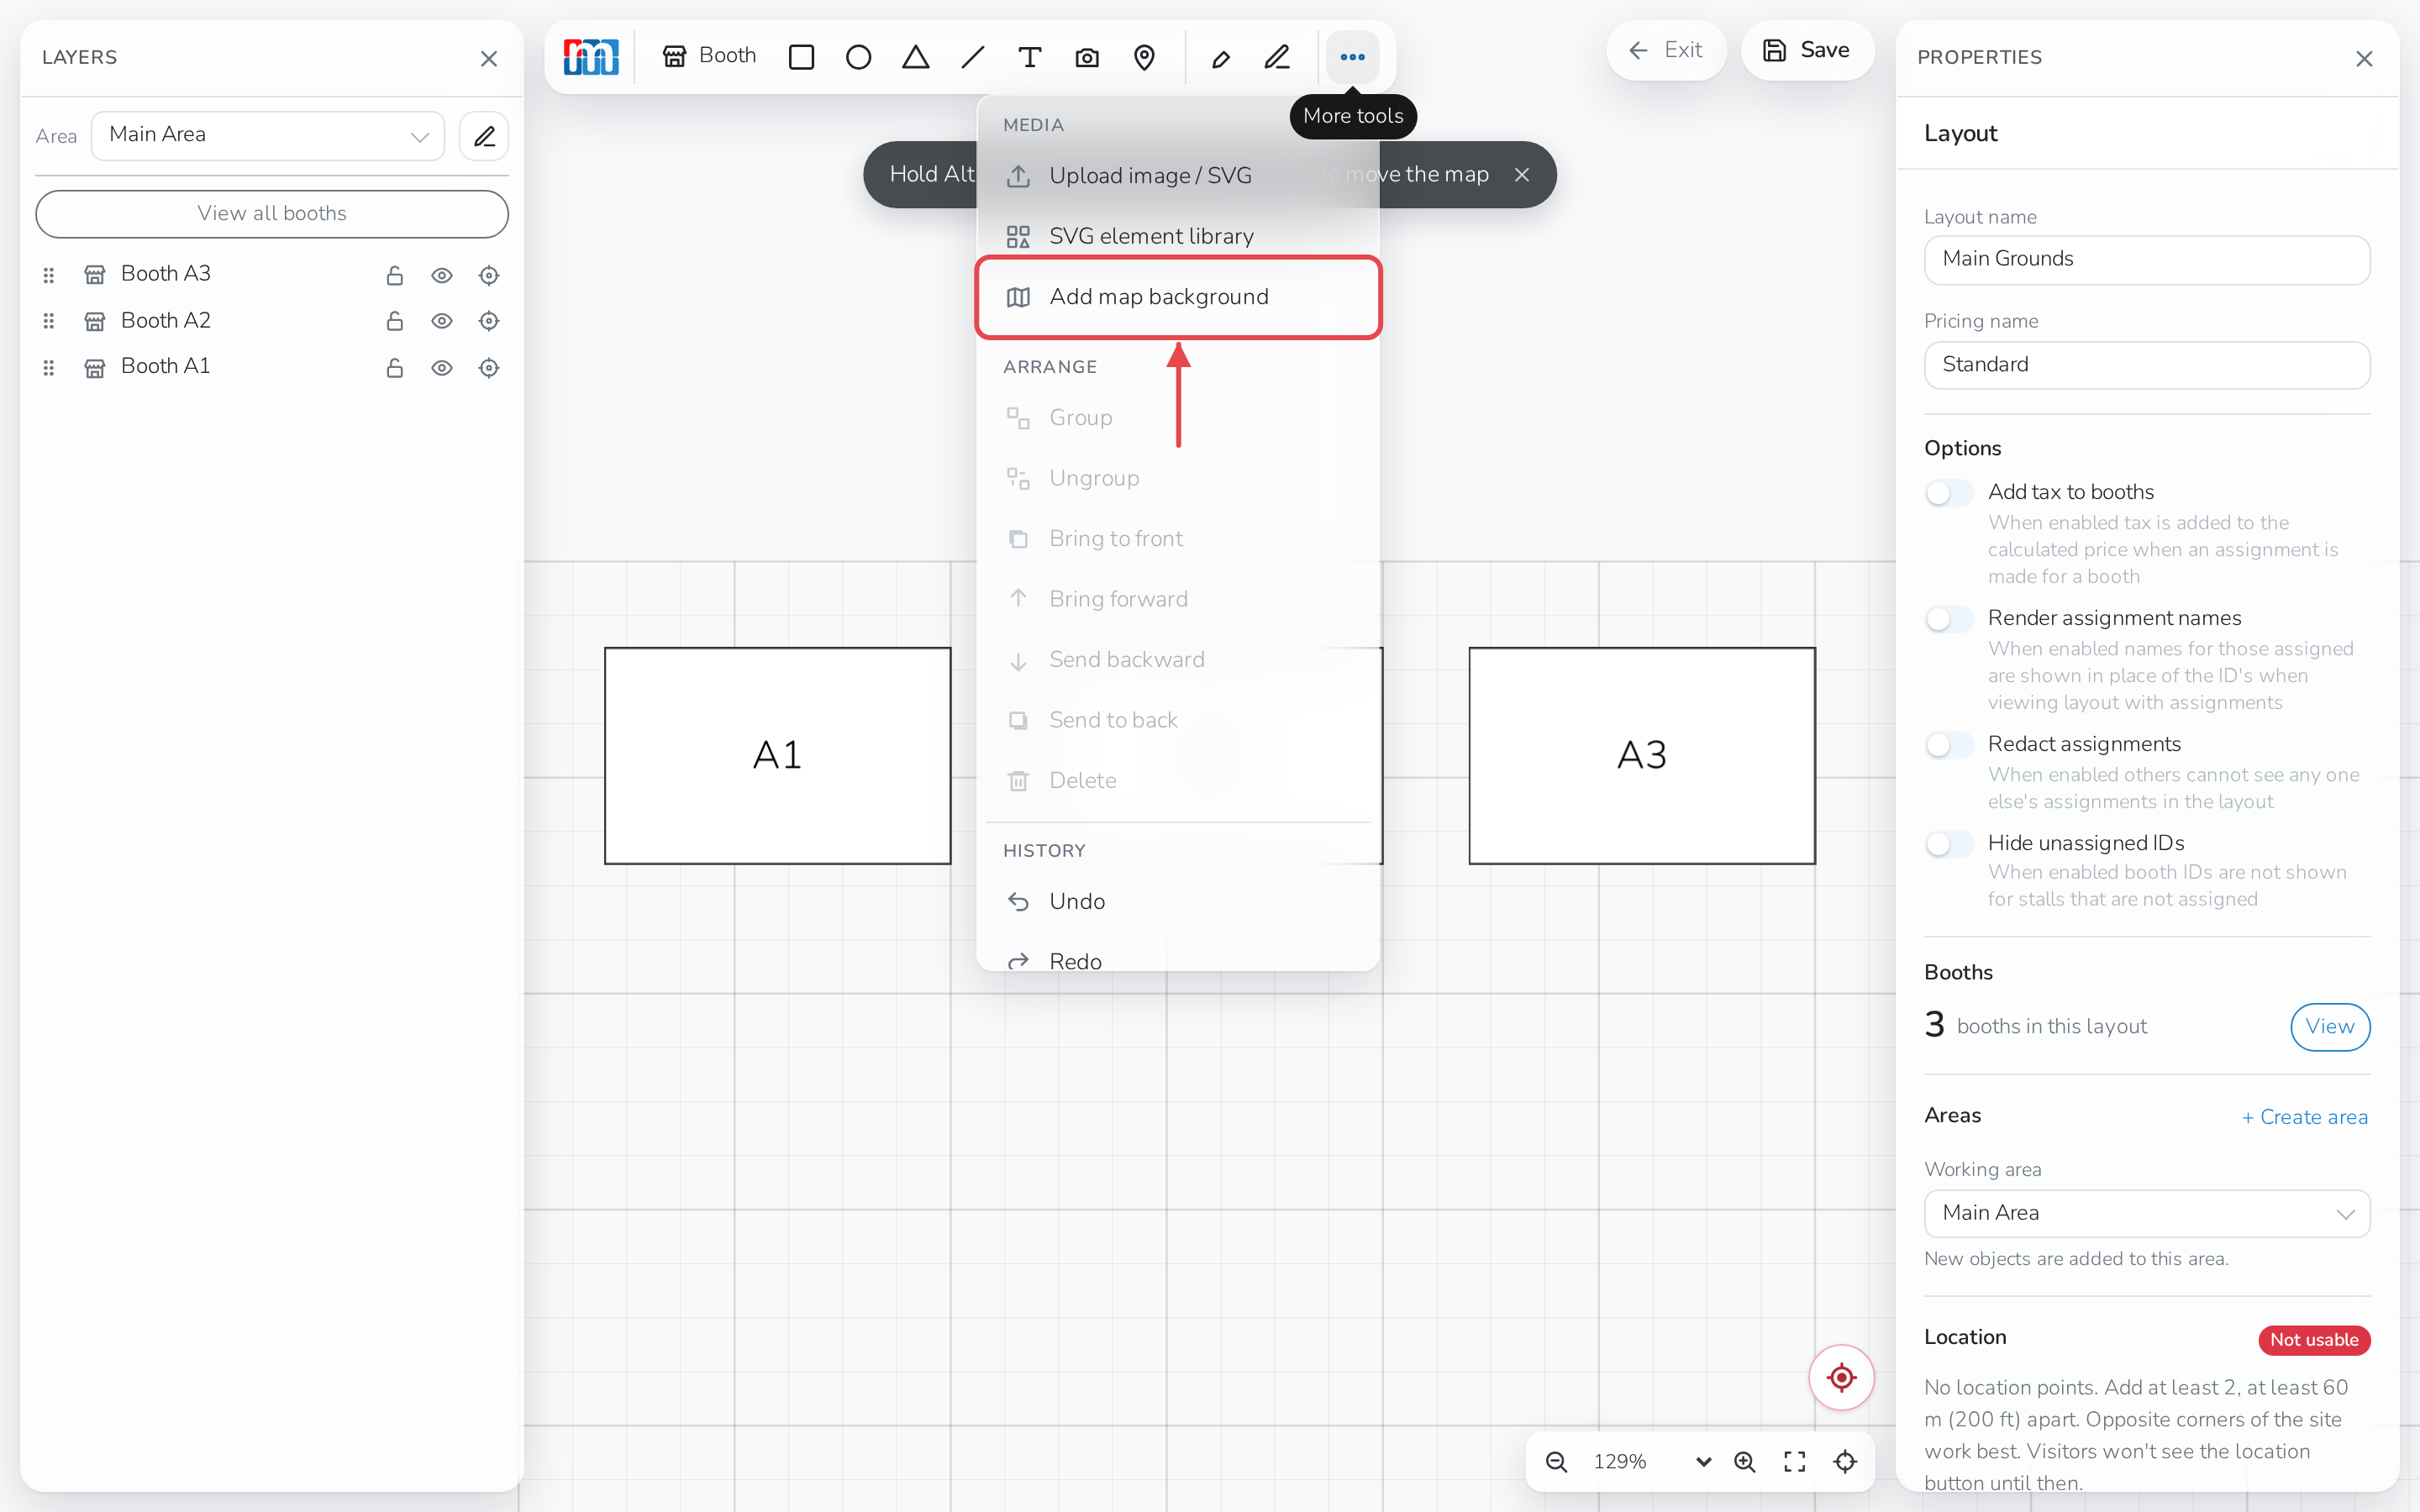Open the Working area dropdown
The width and height of the screenshot is (2420, 1512).
click(2147, 1213)
